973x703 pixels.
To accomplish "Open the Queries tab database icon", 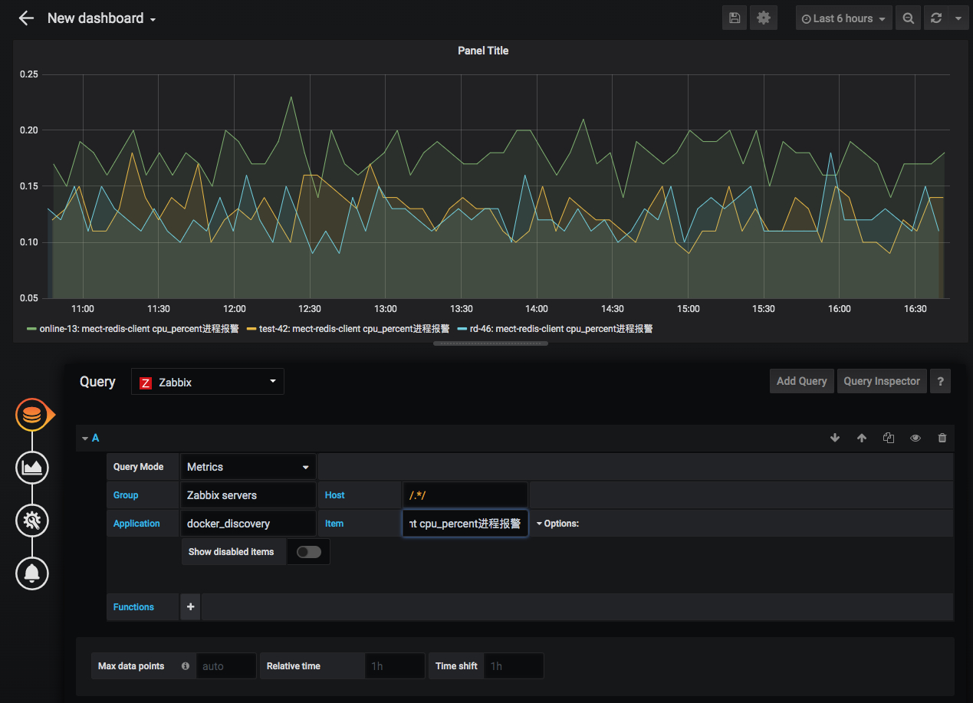I will [32, 415].
